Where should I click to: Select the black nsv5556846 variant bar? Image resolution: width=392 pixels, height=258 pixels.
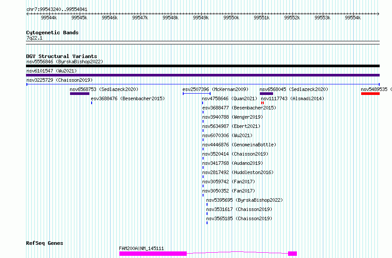click(x=203, y=66)
